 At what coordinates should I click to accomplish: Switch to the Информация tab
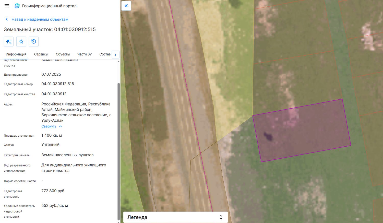tap(16, 54)
